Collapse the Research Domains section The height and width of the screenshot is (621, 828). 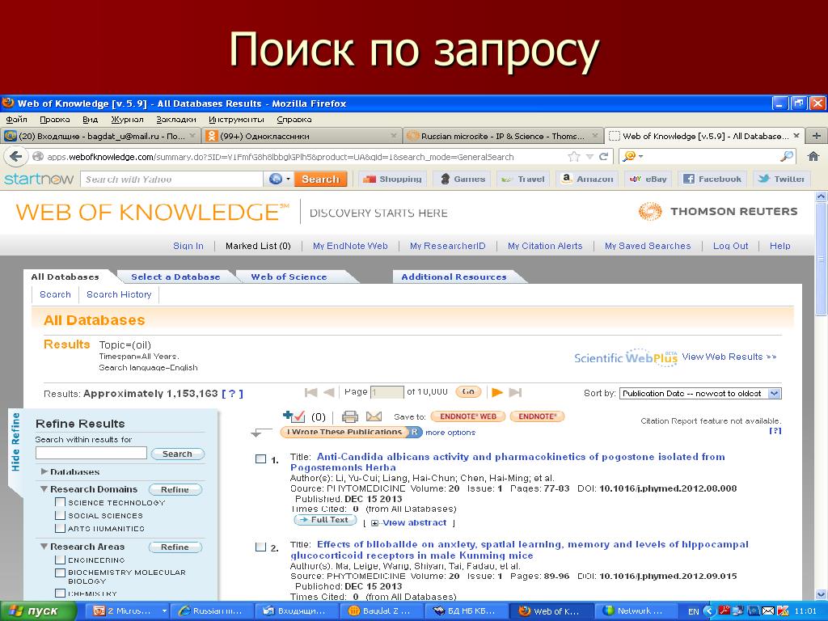tap(44, 489)
